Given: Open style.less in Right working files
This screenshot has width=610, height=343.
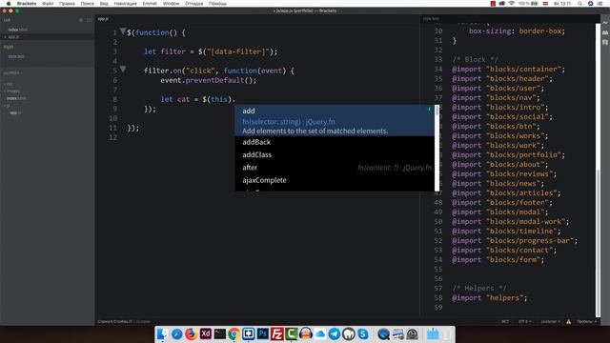Looking at the screenshot, I should point(16,56).
